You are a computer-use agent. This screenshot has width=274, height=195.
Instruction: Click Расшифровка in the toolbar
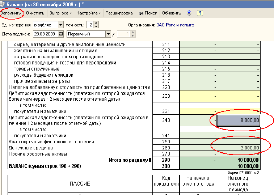tap(119, 13)
